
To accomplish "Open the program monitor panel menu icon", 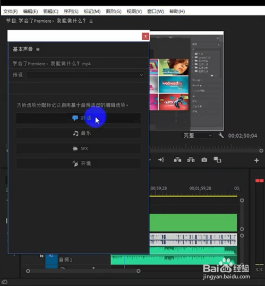I will tap(91, 21).
